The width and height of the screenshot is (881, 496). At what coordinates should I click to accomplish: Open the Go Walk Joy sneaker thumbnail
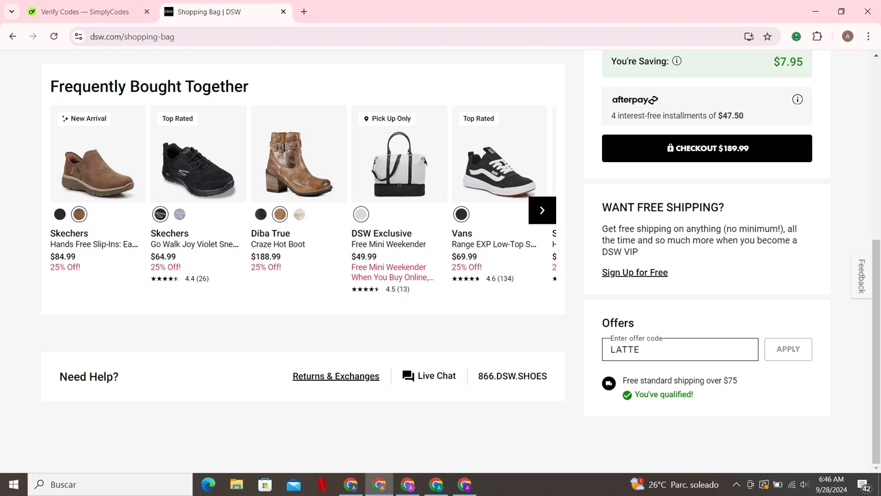199,154
